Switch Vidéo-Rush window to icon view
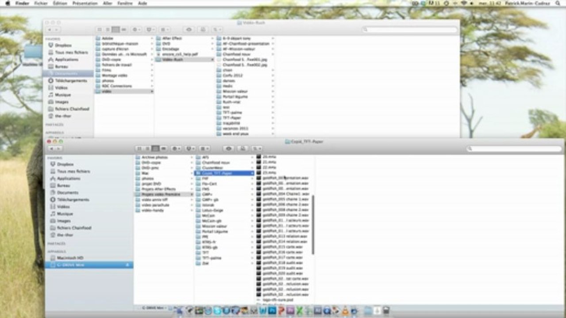The height and width of the screenshot is (318, 566). (99, 30)
